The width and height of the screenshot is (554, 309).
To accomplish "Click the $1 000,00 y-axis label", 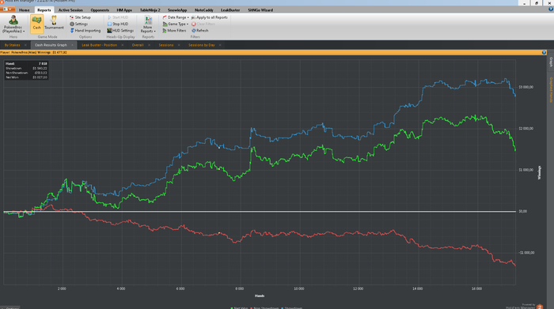I will coord(526,170).
